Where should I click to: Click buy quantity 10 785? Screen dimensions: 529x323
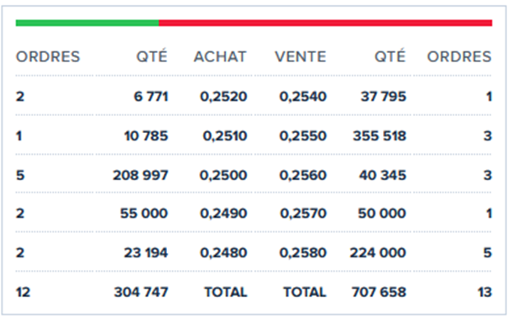[x=146, y=136]
